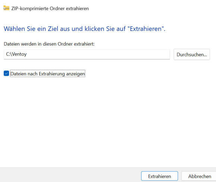Click the quoted word "Extrahieren" in the heading
The height and width of the screenshot is (182, 216).
[146, 29]
